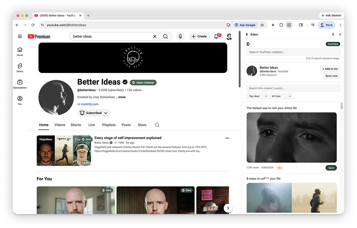
Task: Click the Better Ideas channel avatar
Action: 56,98
